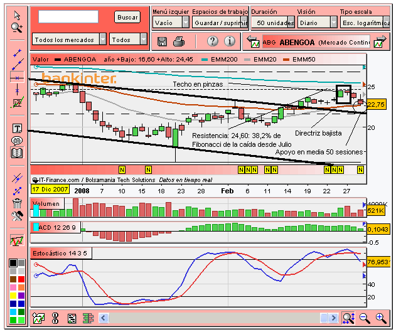Select the vertical line tool
396x332 pixels.
click(x=17, y=90)
